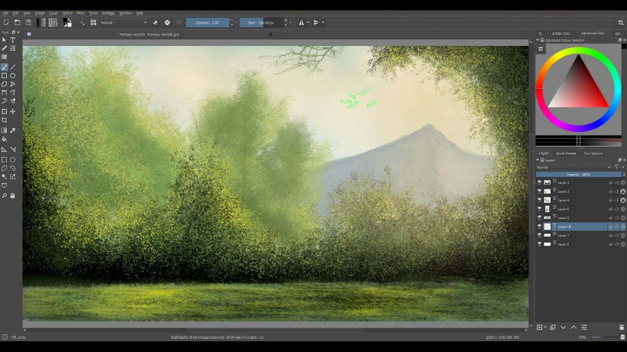Select the Rectangular Selection tool
The image size is (627, 352).
(4, 159)
